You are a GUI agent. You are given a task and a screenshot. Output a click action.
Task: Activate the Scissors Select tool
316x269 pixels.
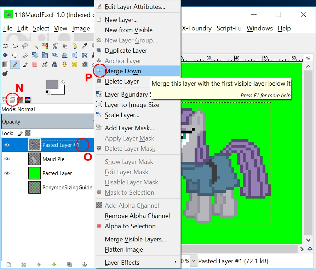(55, 46)
